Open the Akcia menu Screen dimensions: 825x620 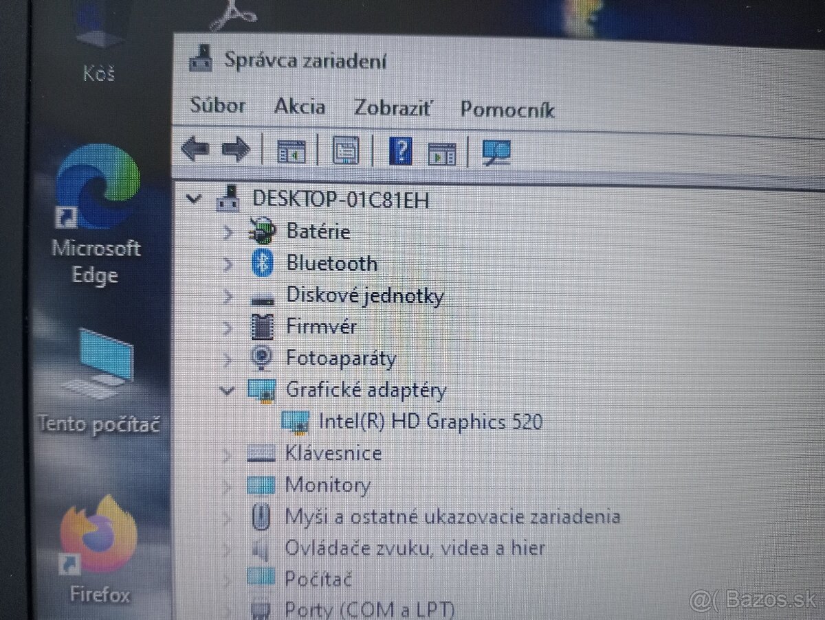pyautogui.click(x=299, y=106)
